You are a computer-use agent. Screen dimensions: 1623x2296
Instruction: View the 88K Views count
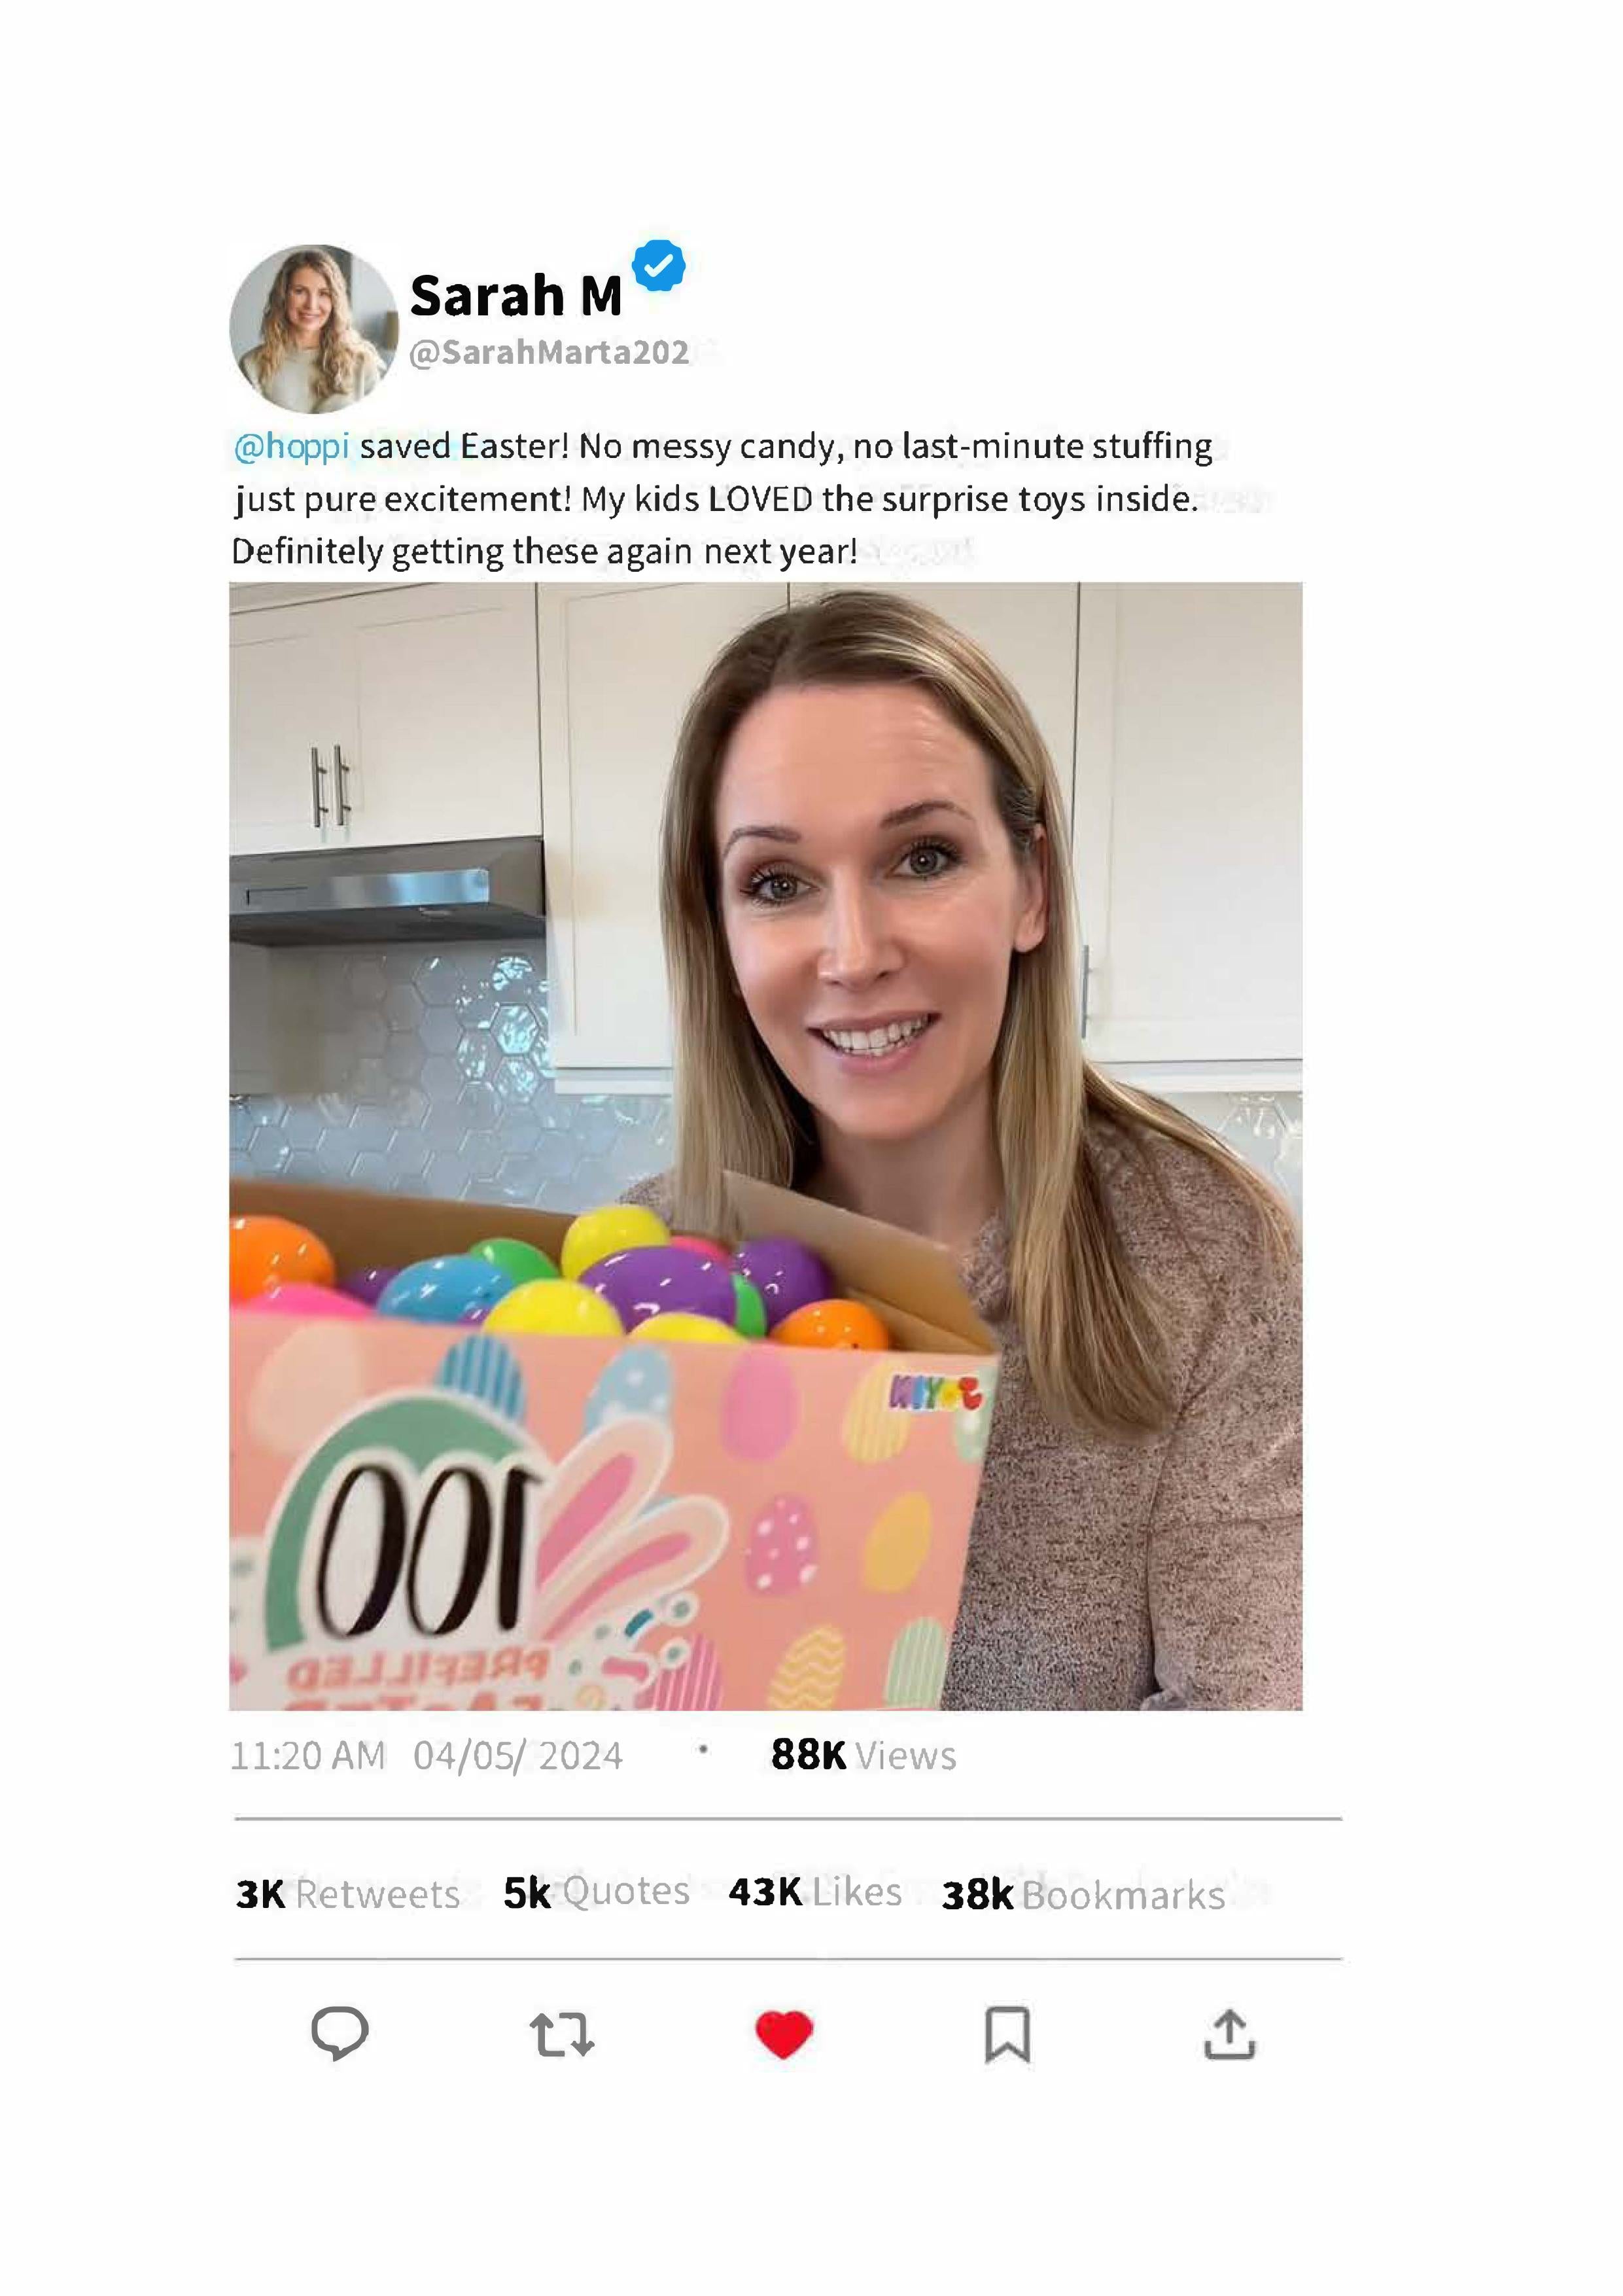(863, 1755)
